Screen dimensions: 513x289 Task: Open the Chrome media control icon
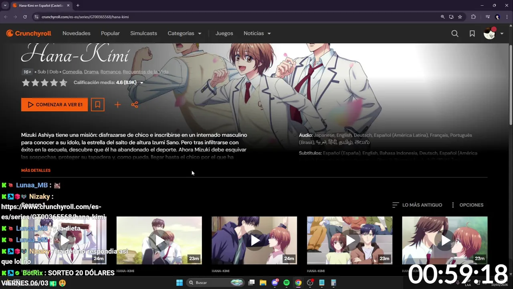[488, 17]
